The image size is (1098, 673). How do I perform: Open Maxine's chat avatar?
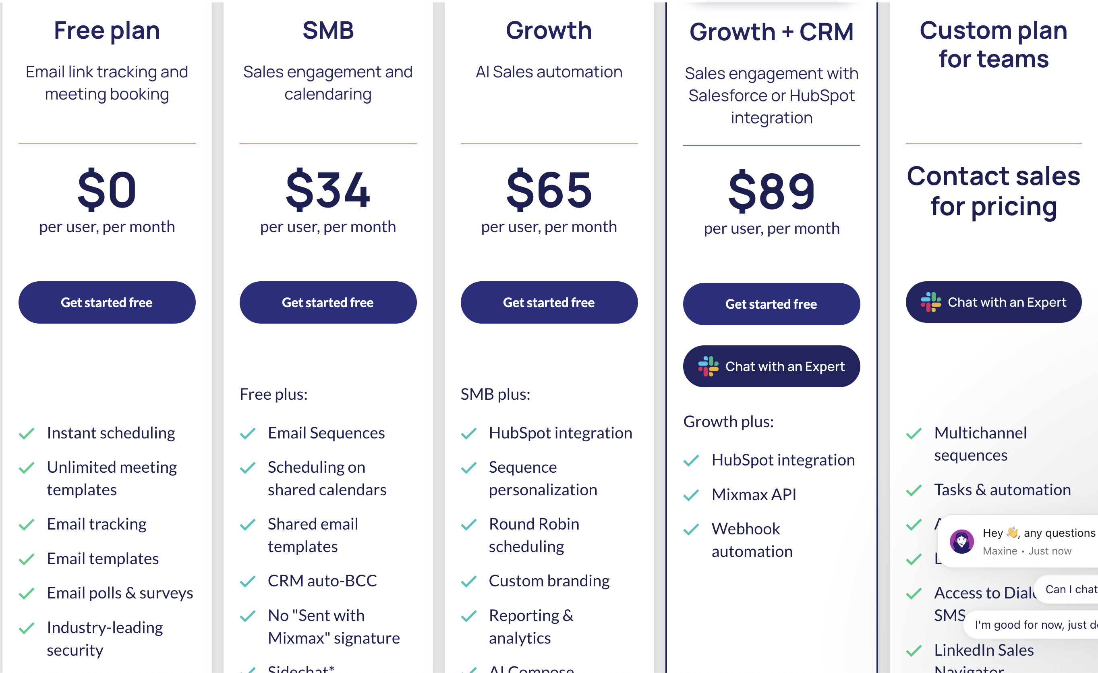[x=961, y=542]
